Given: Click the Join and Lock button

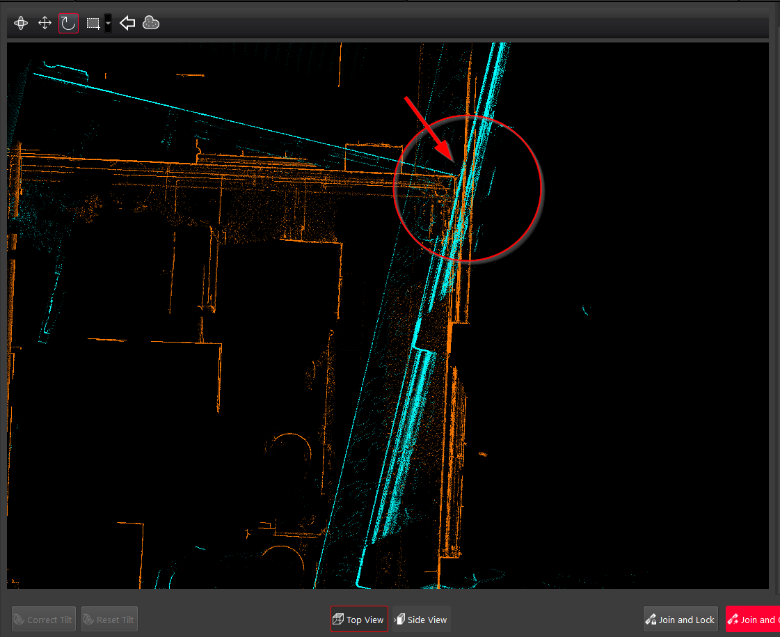Looking at the screenshot, I should 680,620.
